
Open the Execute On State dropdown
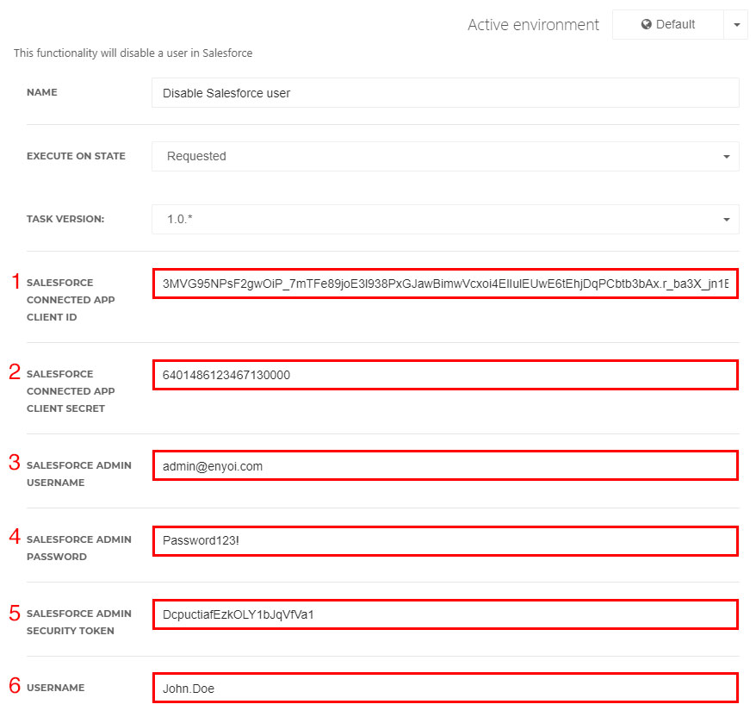point(445,156)
